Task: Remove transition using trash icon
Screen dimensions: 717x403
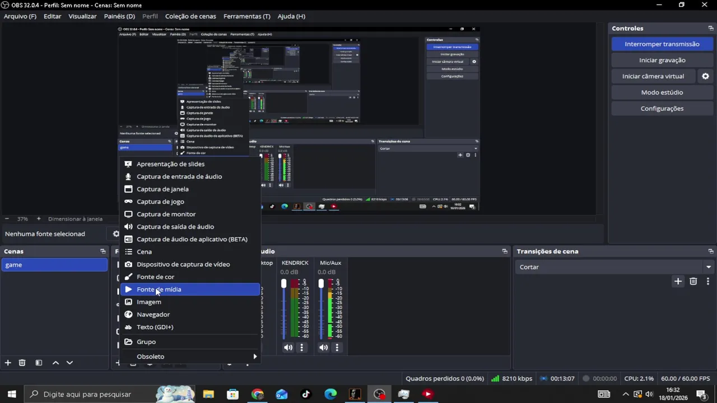Action: pyautogui.click(x=693, y=282)
